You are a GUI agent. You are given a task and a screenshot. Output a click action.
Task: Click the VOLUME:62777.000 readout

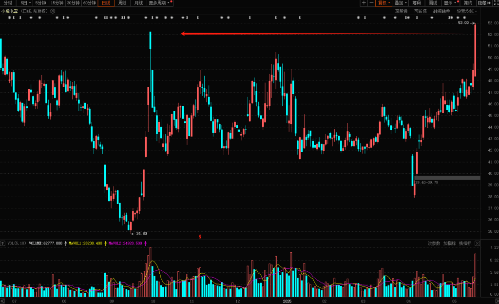[x=46, y=243]
